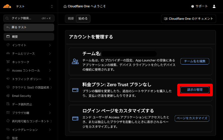Go back via 戻る テスト button
The height and width of the screenshot is (140, 223).
tap(29, 27)
